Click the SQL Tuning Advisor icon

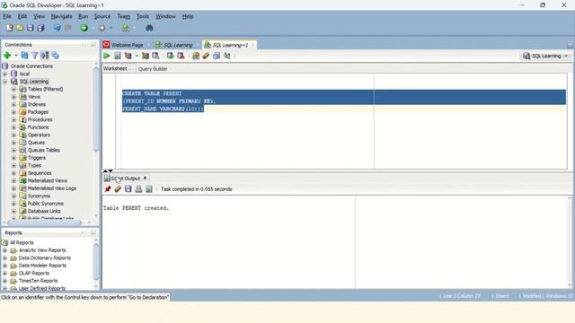point(155,56)
